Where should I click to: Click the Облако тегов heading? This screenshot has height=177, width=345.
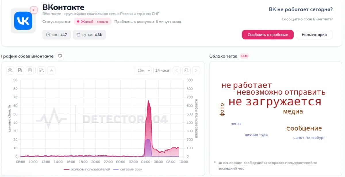[223, 56]
